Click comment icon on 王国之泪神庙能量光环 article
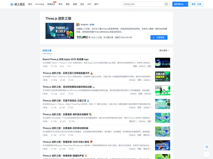Viewport: 213px width, 159px height. [69, 80]
